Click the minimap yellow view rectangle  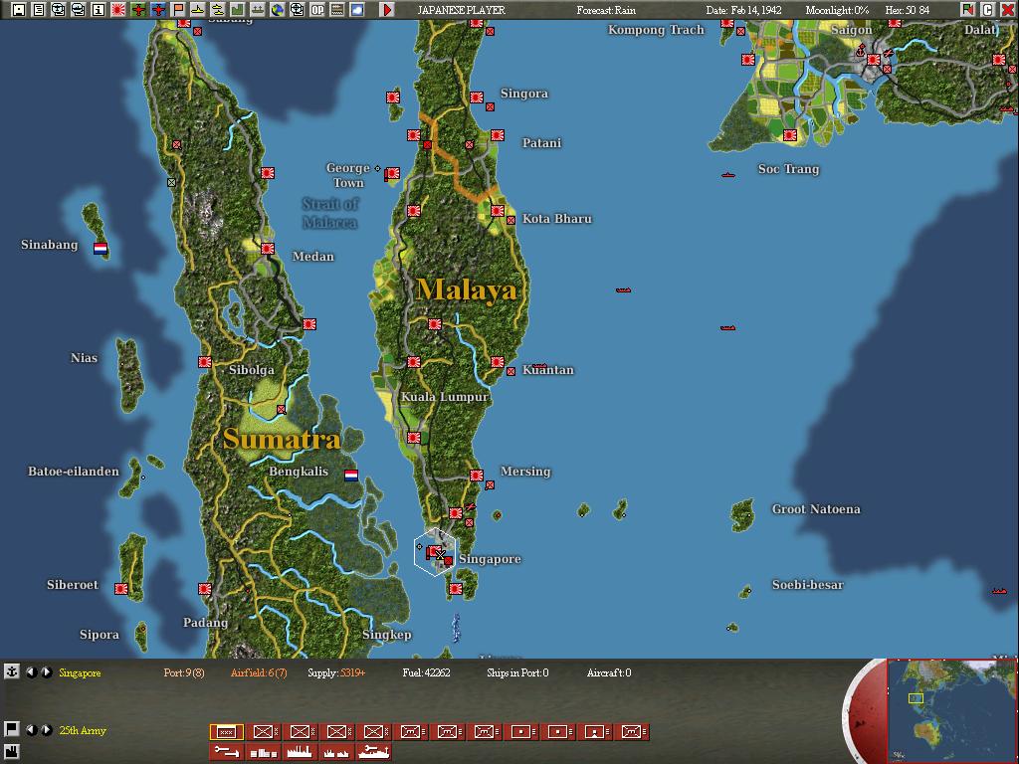[x=916, y=698]
